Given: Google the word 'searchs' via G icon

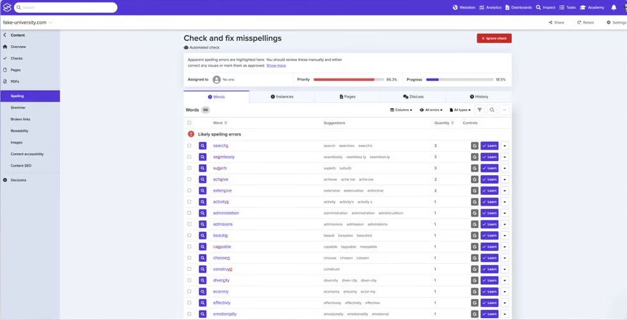Looking at the screenshot, I should point(475,146).
